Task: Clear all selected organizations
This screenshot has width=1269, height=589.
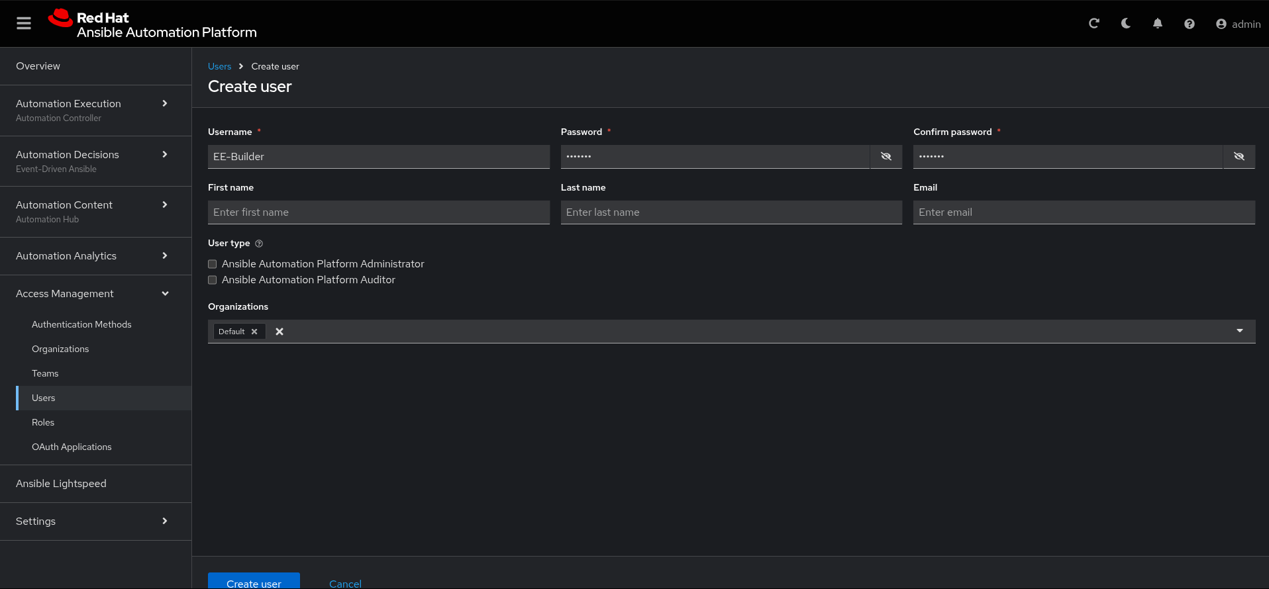Action: click(279, 332)
